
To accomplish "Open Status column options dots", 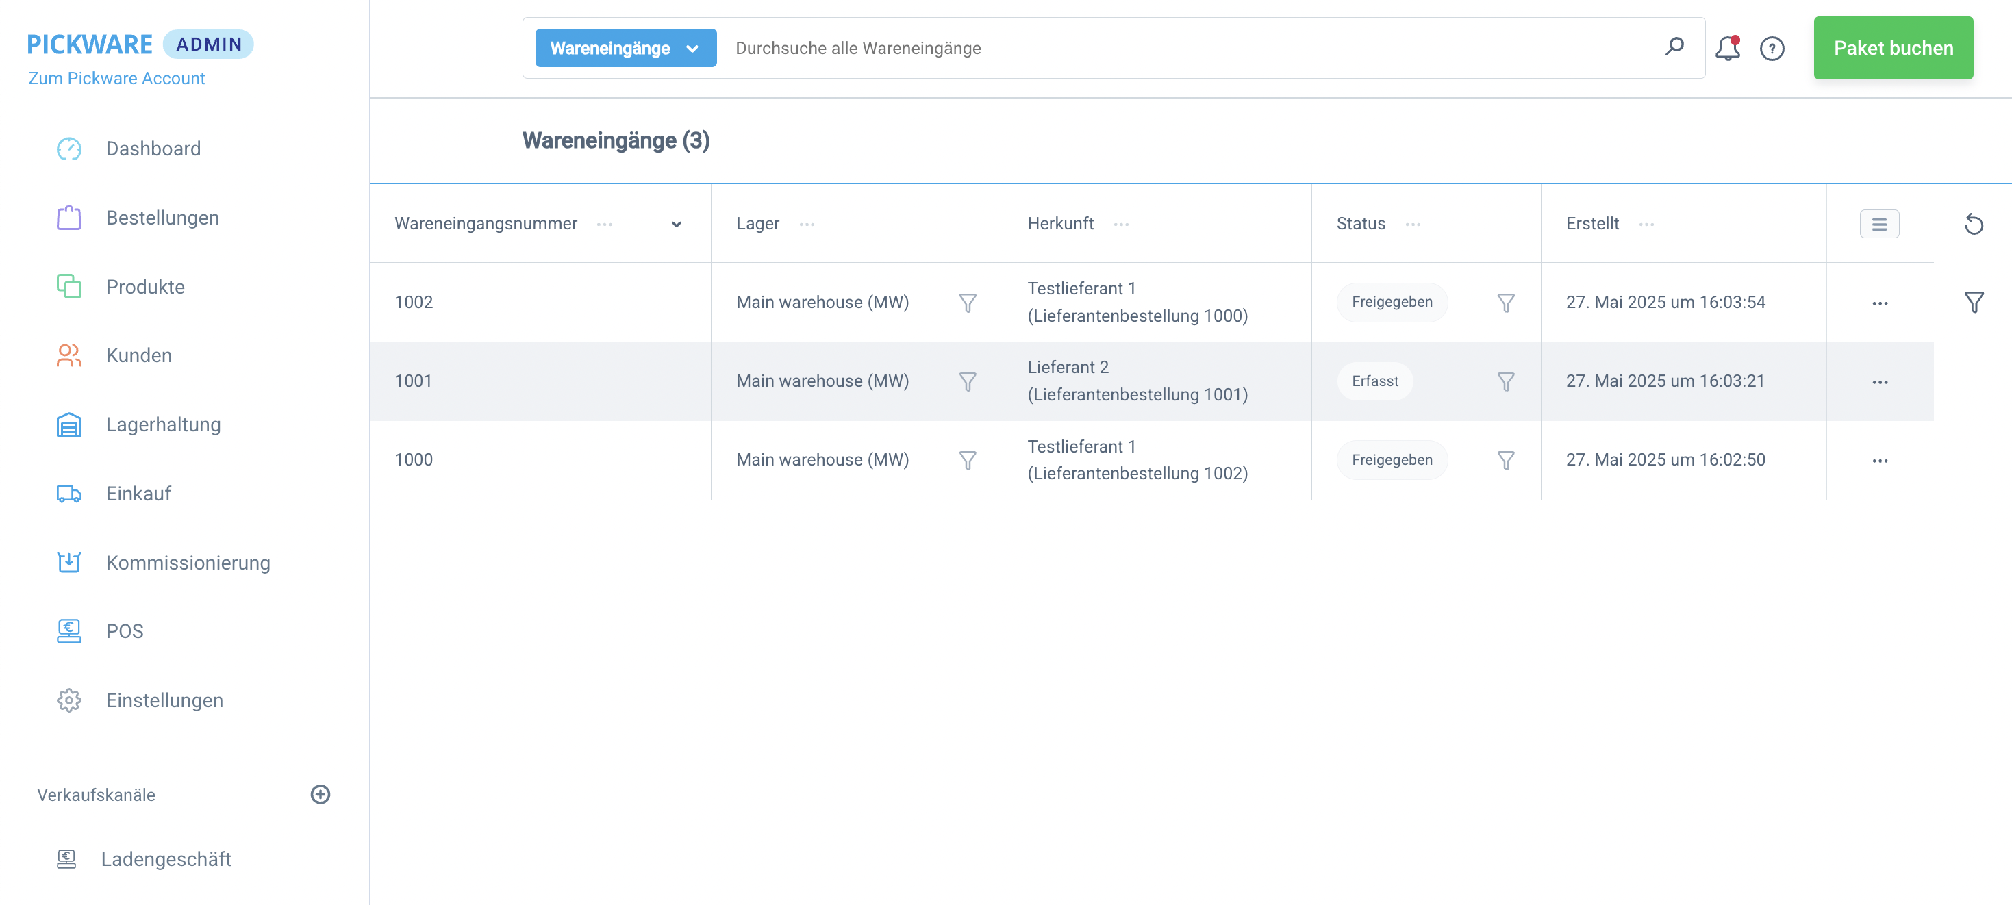I will click(1412, 224).
